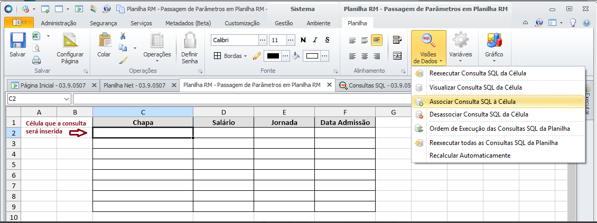Expand the copy options arrow
597x223 pixels.
coord(135,49)
